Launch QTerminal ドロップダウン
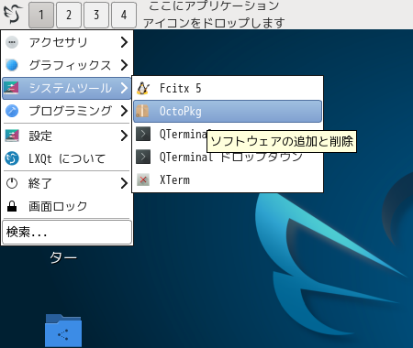Screen dimensions: 413x348 228,157
